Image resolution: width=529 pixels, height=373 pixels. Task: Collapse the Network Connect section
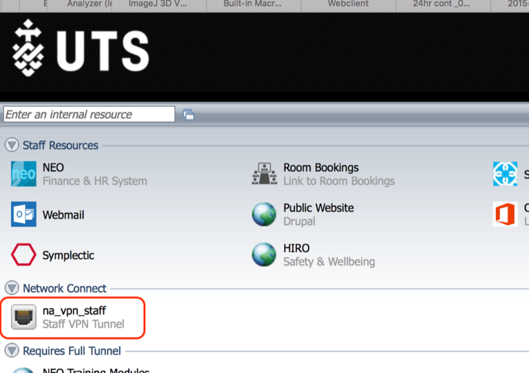click(x=12, y=288)
